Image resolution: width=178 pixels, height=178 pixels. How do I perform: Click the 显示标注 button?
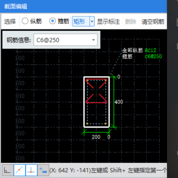click(x=108, y=22)
